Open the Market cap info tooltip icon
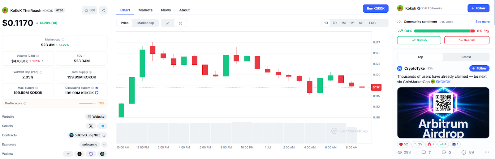Viewport: 495px width, 159px height. 63,40
